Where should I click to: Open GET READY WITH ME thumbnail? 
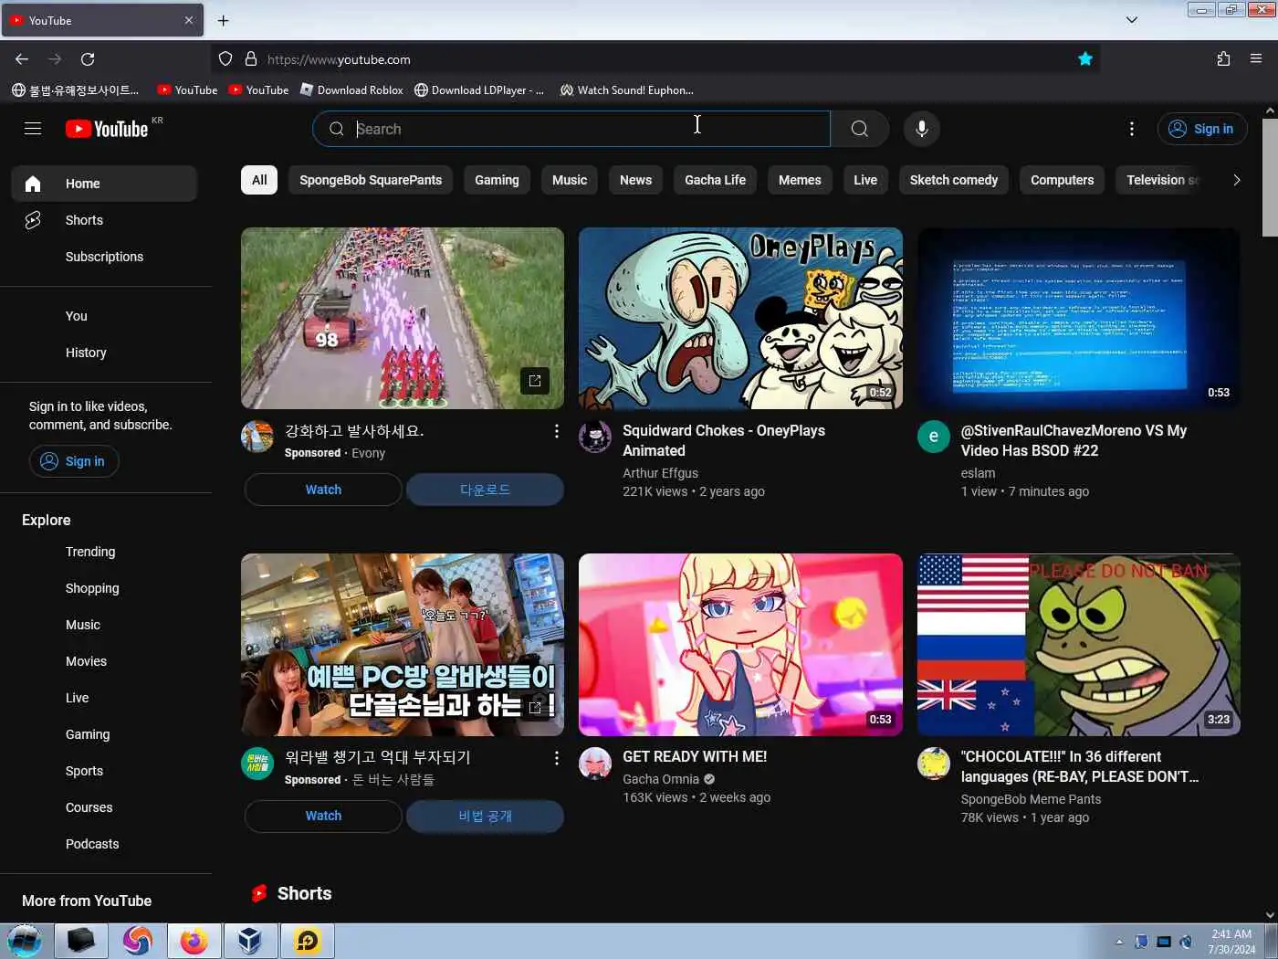pos(740,645)
